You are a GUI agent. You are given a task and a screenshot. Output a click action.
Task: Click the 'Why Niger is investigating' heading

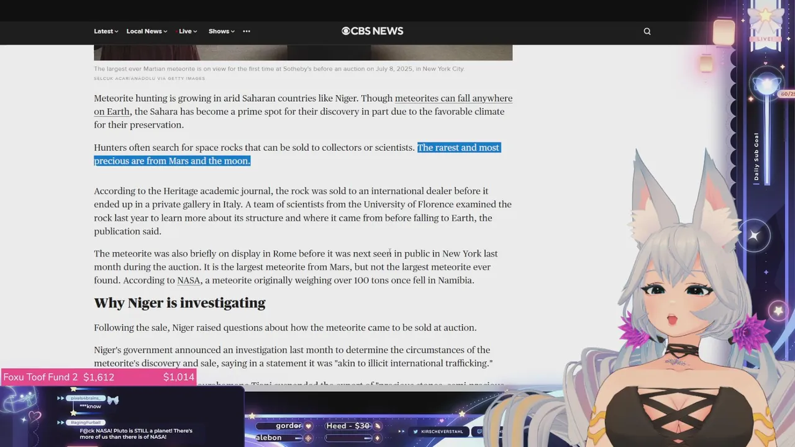(179, 303)
